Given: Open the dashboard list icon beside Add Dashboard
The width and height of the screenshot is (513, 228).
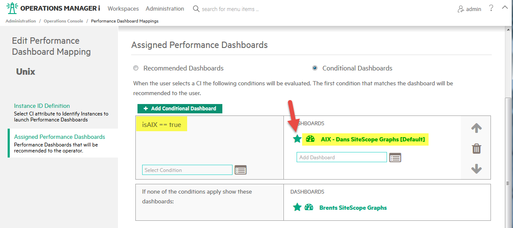Looking at the screenshot, I should coord(395,158).
